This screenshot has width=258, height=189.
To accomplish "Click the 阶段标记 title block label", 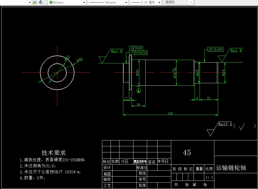I will [183, 169].
